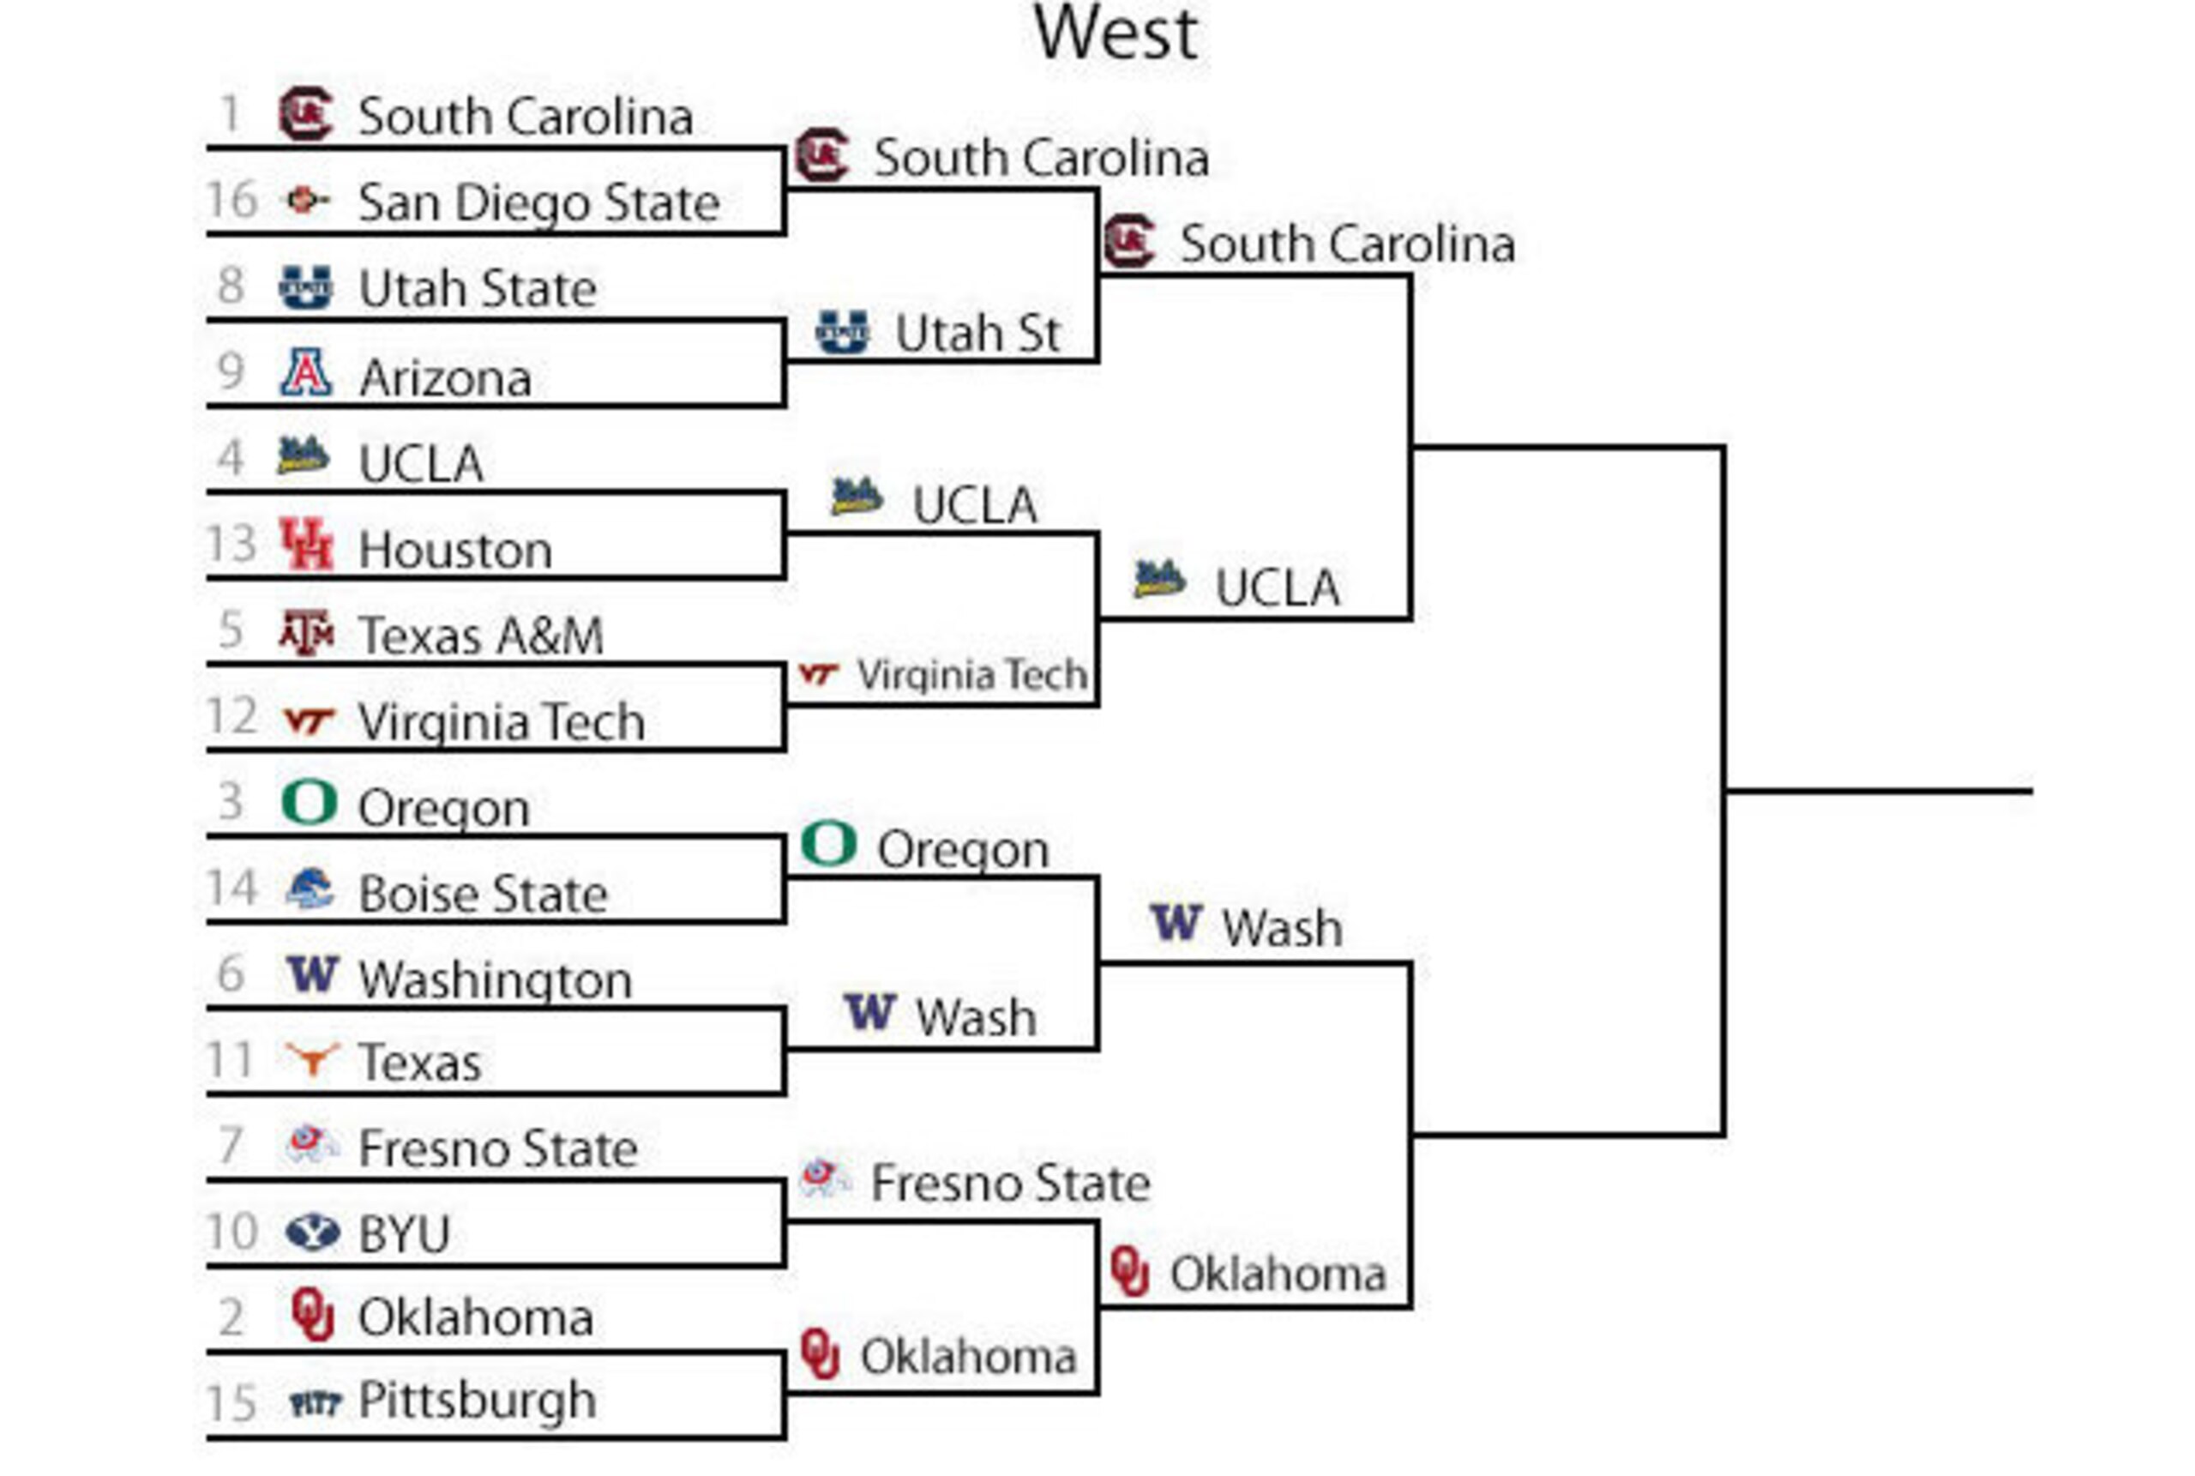
Task: Click the Arizona 'A' logo
Action: (x=306, y=372)
